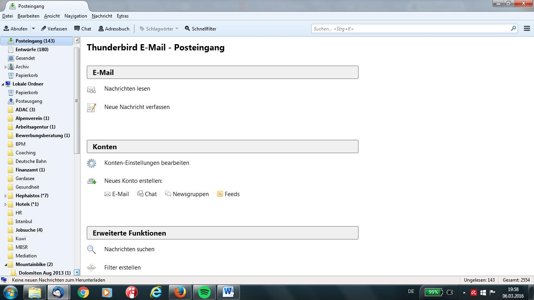Collapse the Lokale Ordner tree
534x300 pixels.
3,84
